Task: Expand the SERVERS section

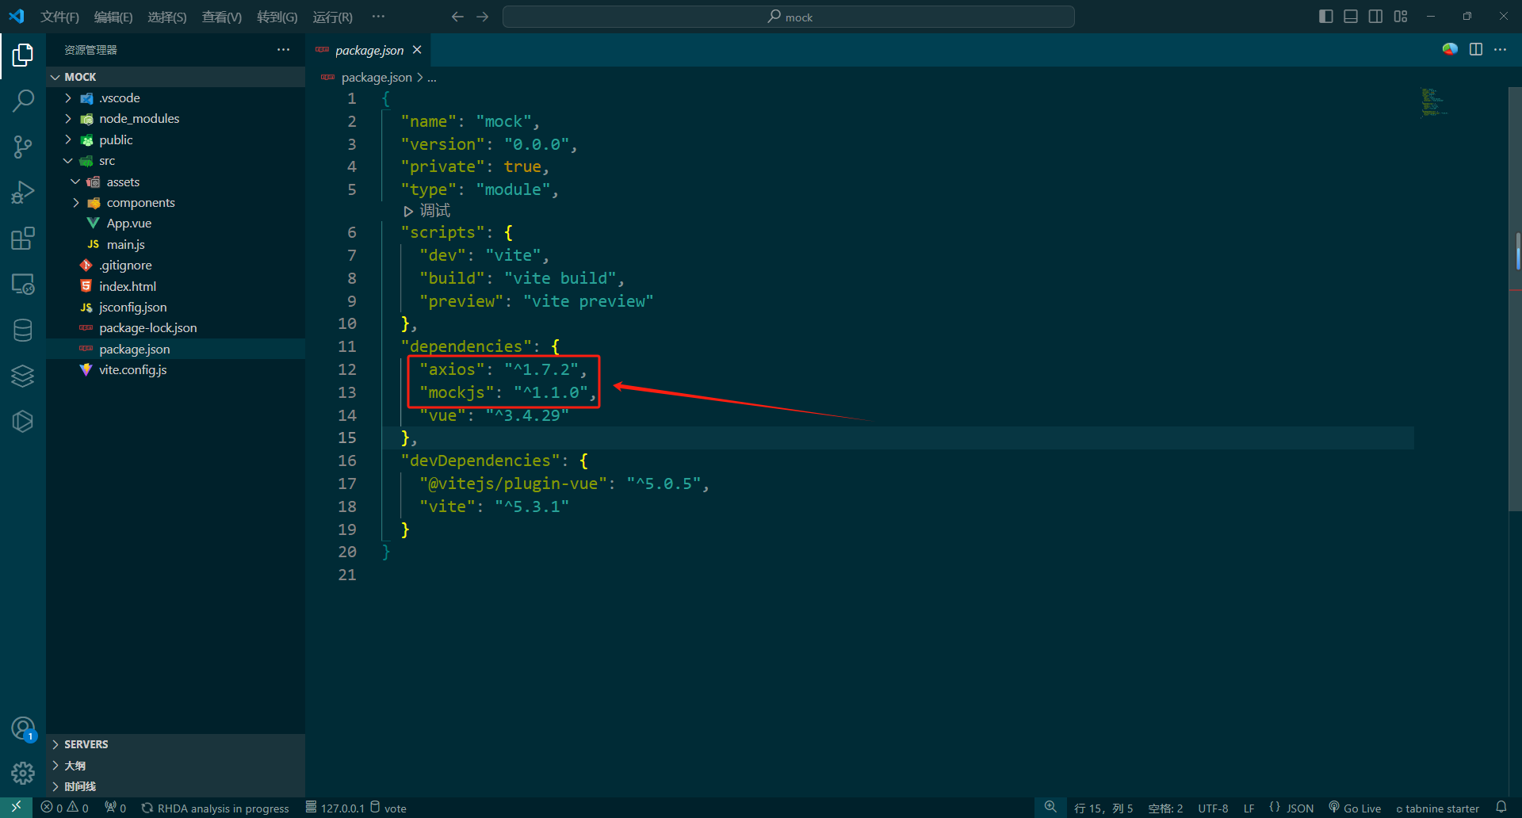Action: click(86, 744)
